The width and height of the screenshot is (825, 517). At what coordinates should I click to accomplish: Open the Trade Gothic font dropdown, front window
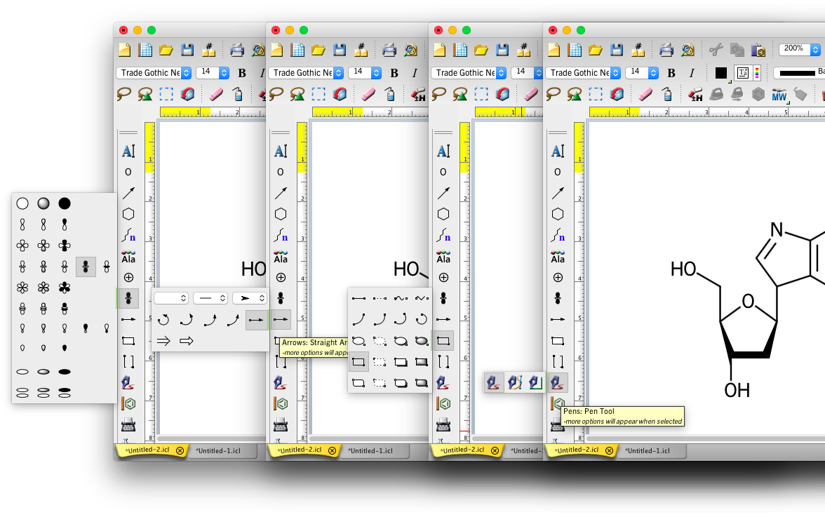583,72
